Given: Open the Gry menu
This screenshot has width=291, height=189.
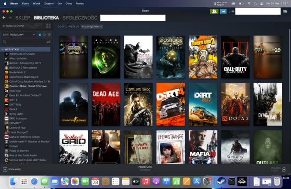Looking at the screenshot, I should (x=60, y=3).
